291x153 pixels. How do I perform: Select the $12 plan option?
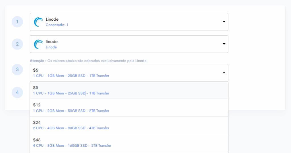coord(129,108)
